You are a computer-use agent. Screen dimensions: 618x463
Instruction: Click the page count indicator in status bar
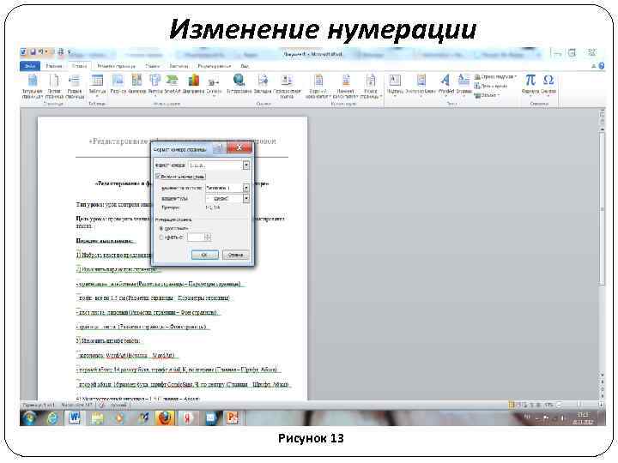(39, 405)
